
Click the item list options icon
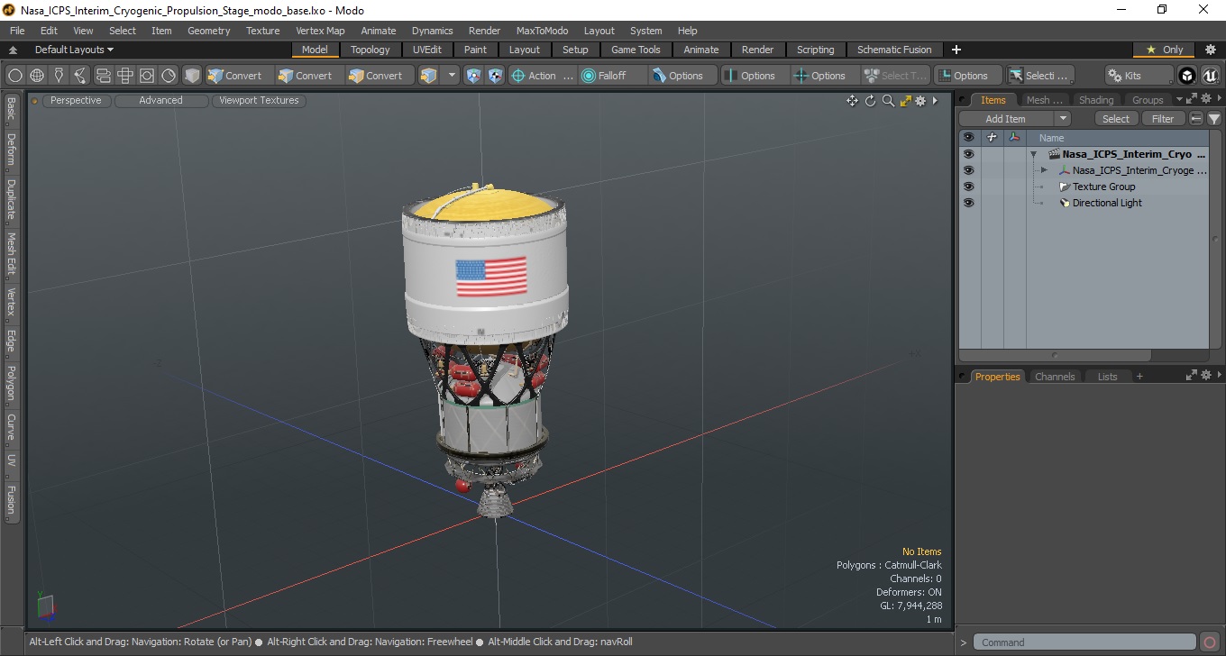point(1196,119)
